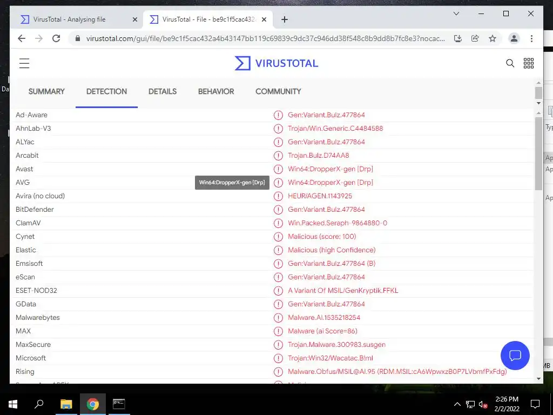Image resolution: width=553 pixels, height=415 pixels.
Task: Click the URL in the address bar
Action: point(266,38)
